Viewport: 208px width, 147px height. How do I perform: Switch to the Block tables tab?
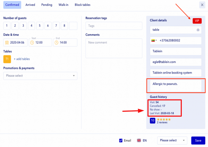pyautogui.click(x=83, y=5)
